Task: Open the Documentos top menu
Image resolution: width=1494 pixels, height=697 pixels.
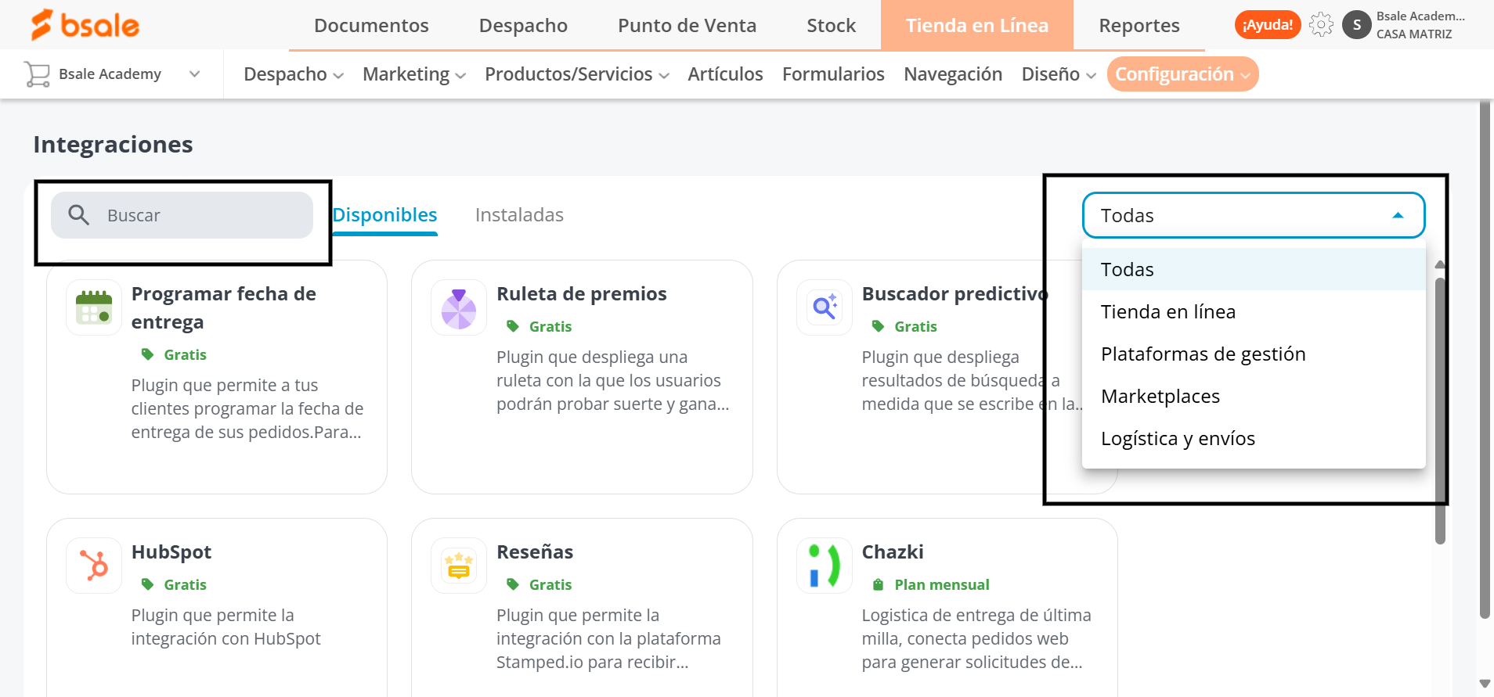Action: pos(371,25)
